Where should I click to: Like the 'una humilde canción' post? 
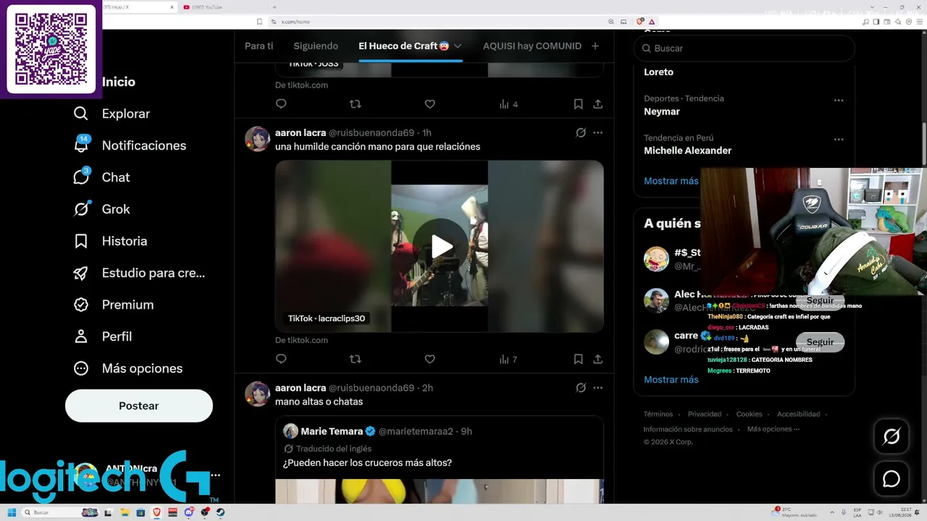[x=429, y=359]
